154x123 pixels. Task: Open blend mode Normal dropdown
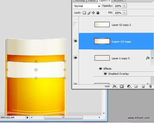coord(87,6)
